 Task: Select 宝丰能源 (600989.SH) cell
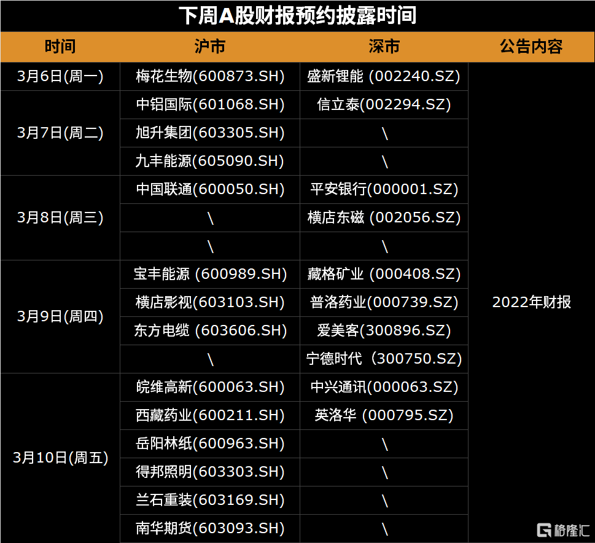[210, 274]
